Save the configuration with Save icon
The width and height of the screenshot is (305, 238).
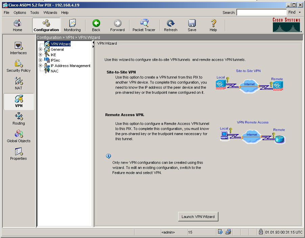(192, 25)
